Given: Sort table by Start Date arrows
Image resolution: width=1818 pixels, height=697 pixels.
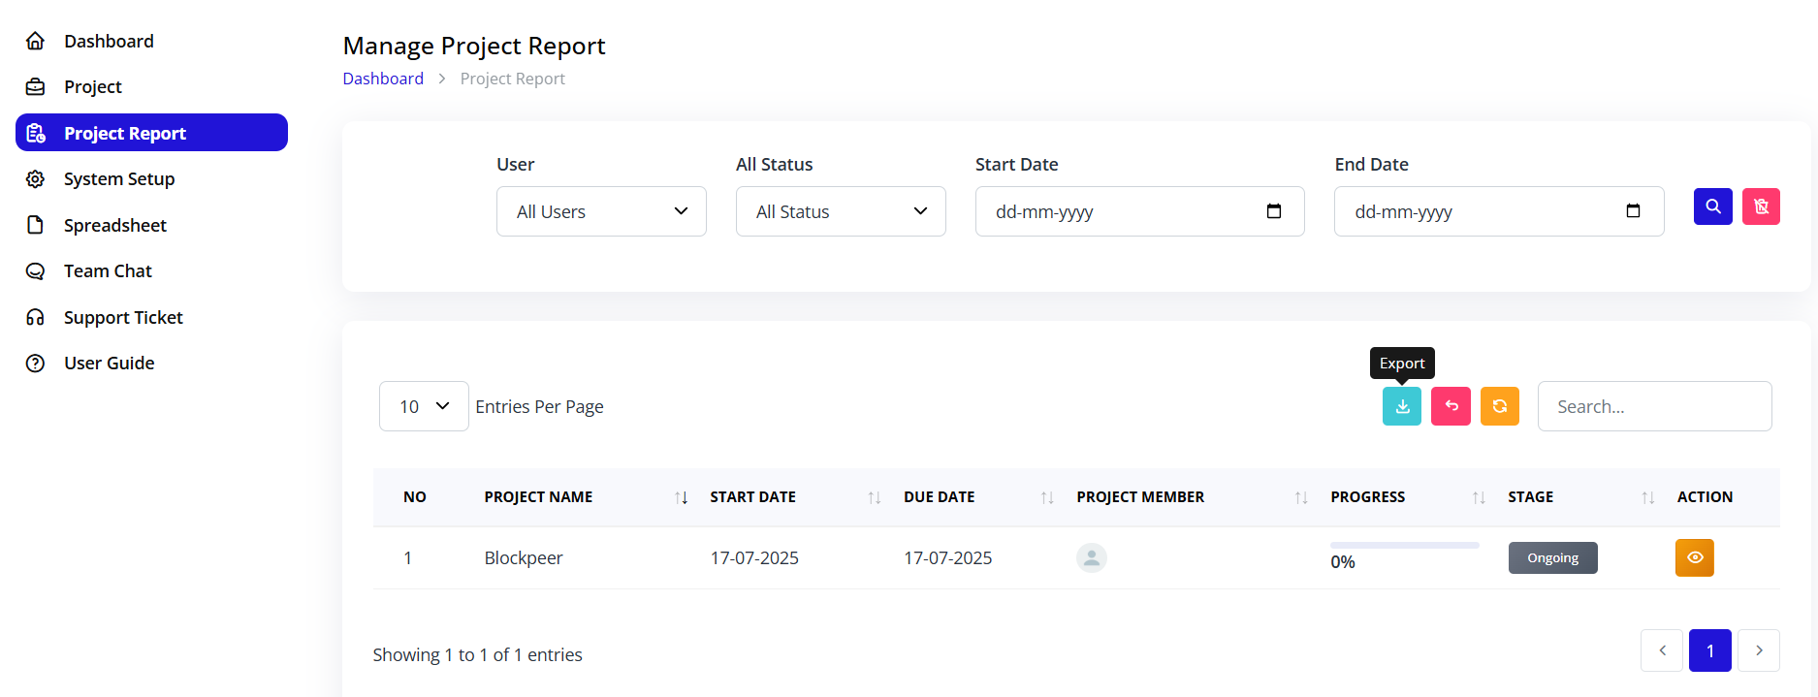Looking at the screenshot, I should pos(875,497).
